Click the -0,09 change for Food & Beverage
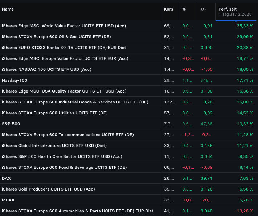 click(207, 167)
